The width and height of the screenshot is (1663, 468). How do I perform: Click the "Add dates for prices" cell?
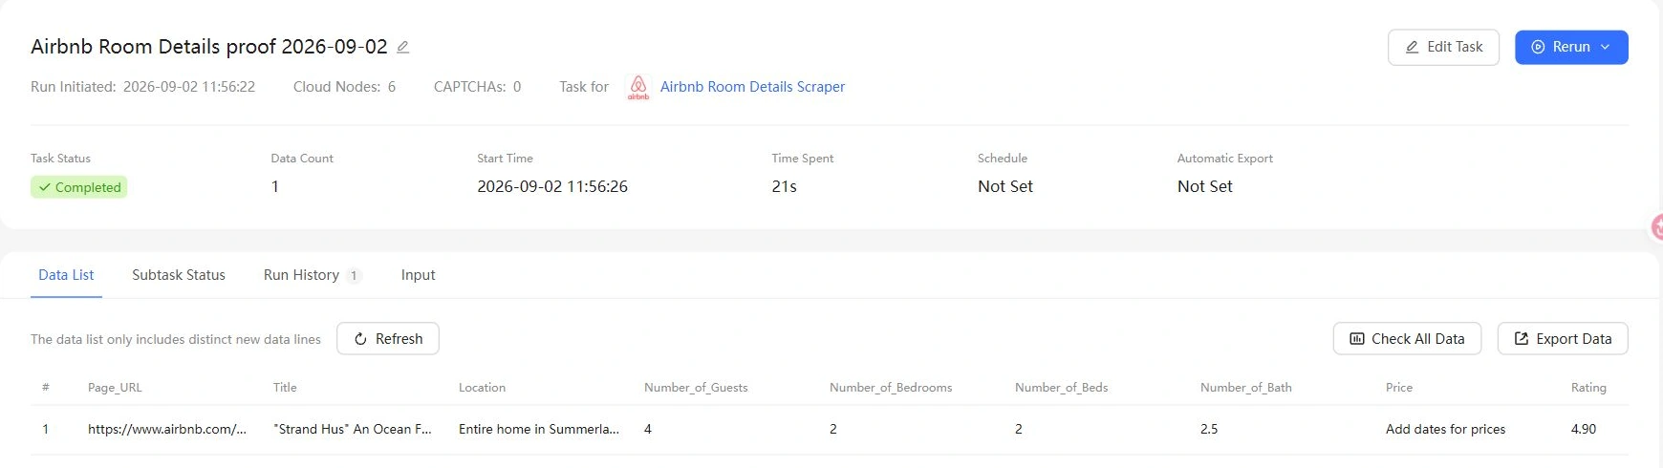point(1445,430)
